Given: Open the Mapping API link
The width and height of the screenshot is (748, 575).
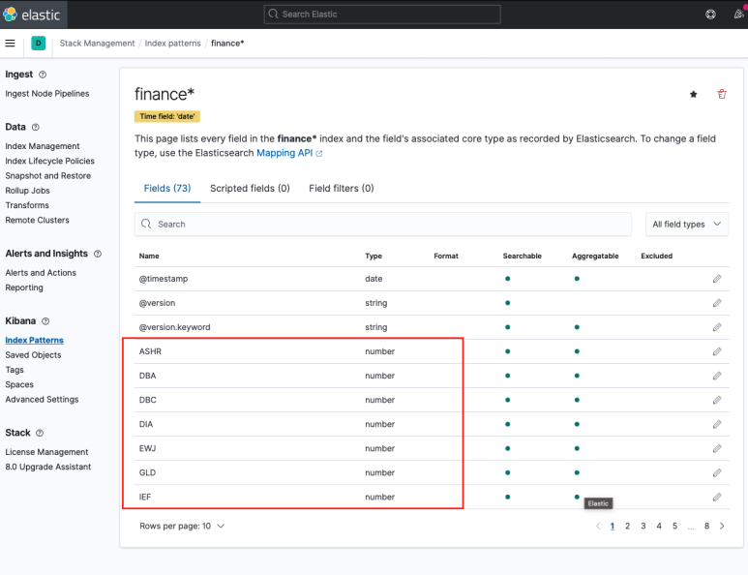Looking at the screenshot, I should [289, 153].
